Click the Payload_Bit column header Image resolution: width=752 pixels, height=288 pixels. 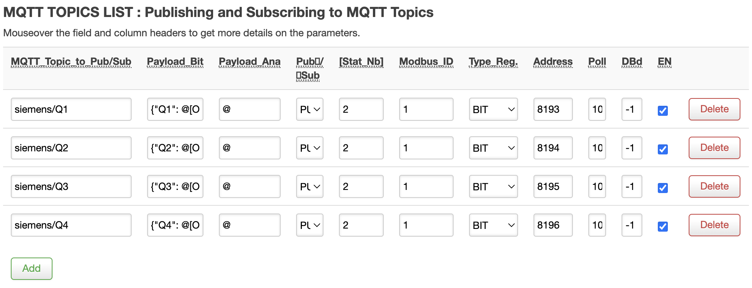(175, 62)
